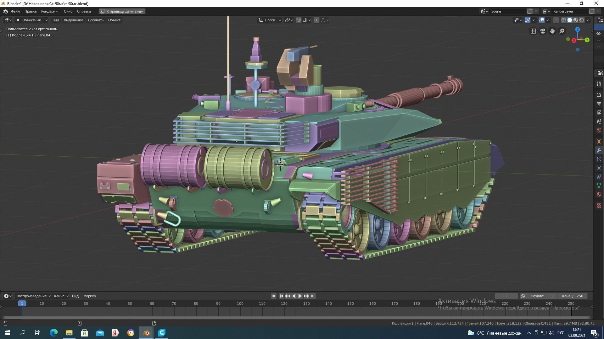The width and height of the screenshot is (604, 339).
Task: Switch to rendered shading
Action: [582, 20]
